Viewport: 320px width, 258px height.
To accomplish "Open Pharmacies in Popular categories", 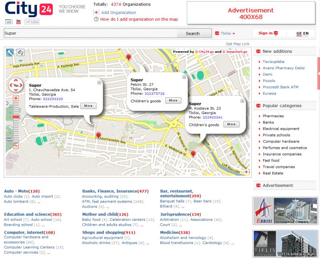I will point(273,116).
